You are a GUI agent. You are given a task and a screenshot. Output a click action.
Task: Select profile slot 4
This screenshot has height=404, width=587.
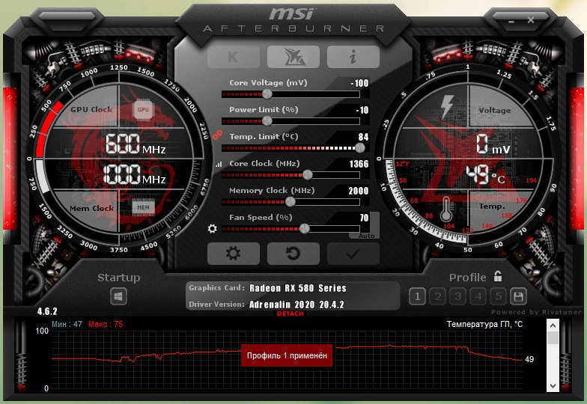[x=478, y=297]
